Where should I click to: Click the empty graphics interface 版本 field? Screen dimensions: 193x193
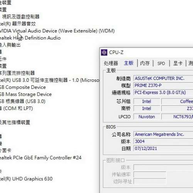tap(163, 168)
